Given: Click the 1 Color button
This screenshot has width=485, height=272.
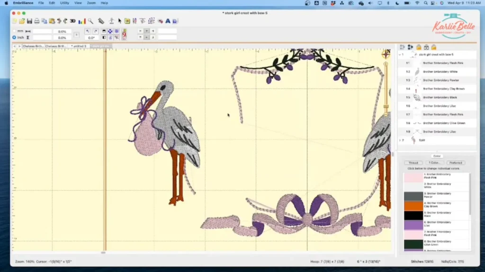Looking at the screenshot, I should click(x=434, y=163).
